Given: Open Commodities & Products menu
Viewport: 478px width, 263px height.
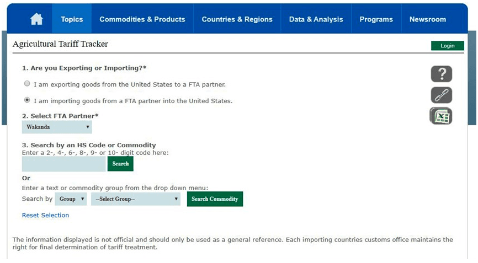Looking at the screenshot, I should (142, 19).
